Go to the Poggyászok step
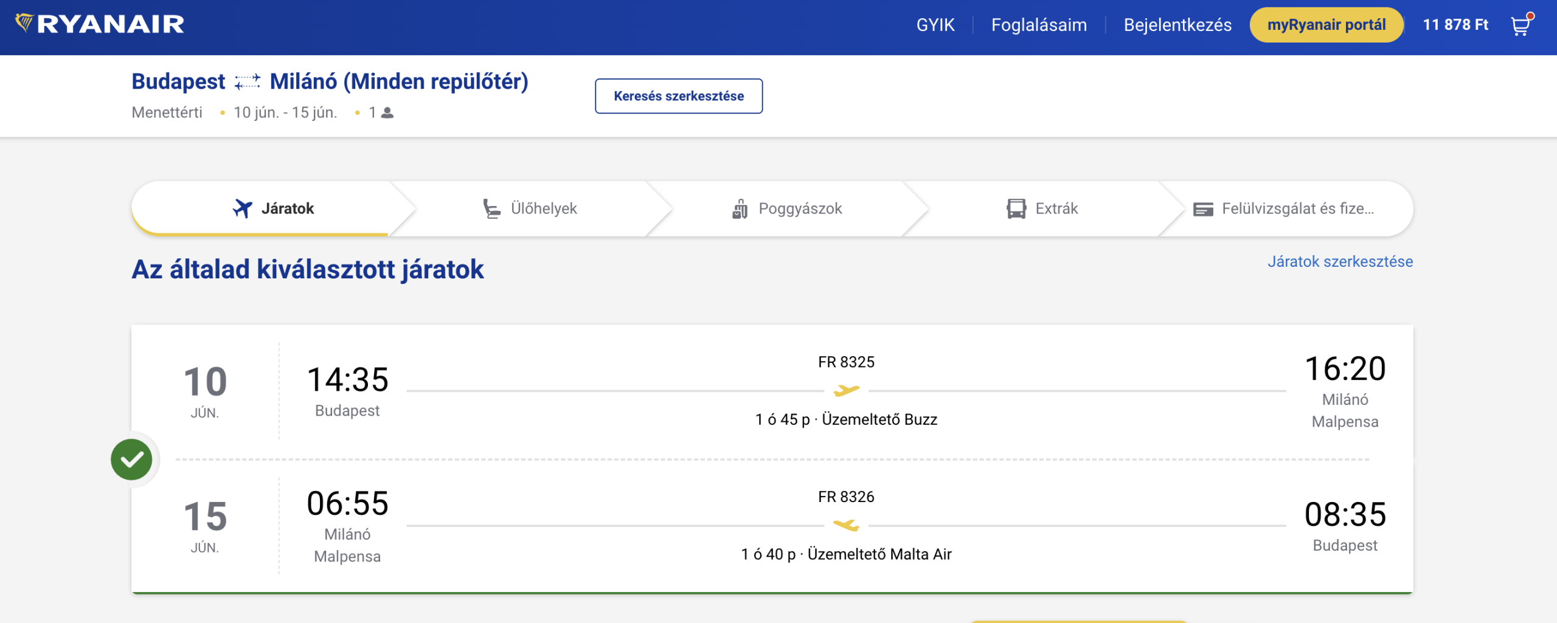1557x623 pixels. pyautogui.click(x=786, y=208)
